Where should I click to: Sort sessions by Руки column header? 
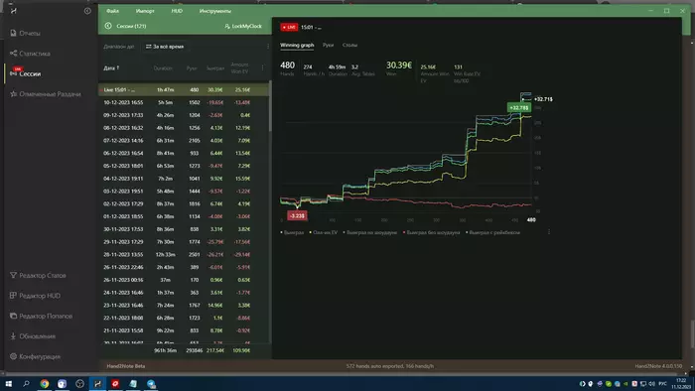192,68
